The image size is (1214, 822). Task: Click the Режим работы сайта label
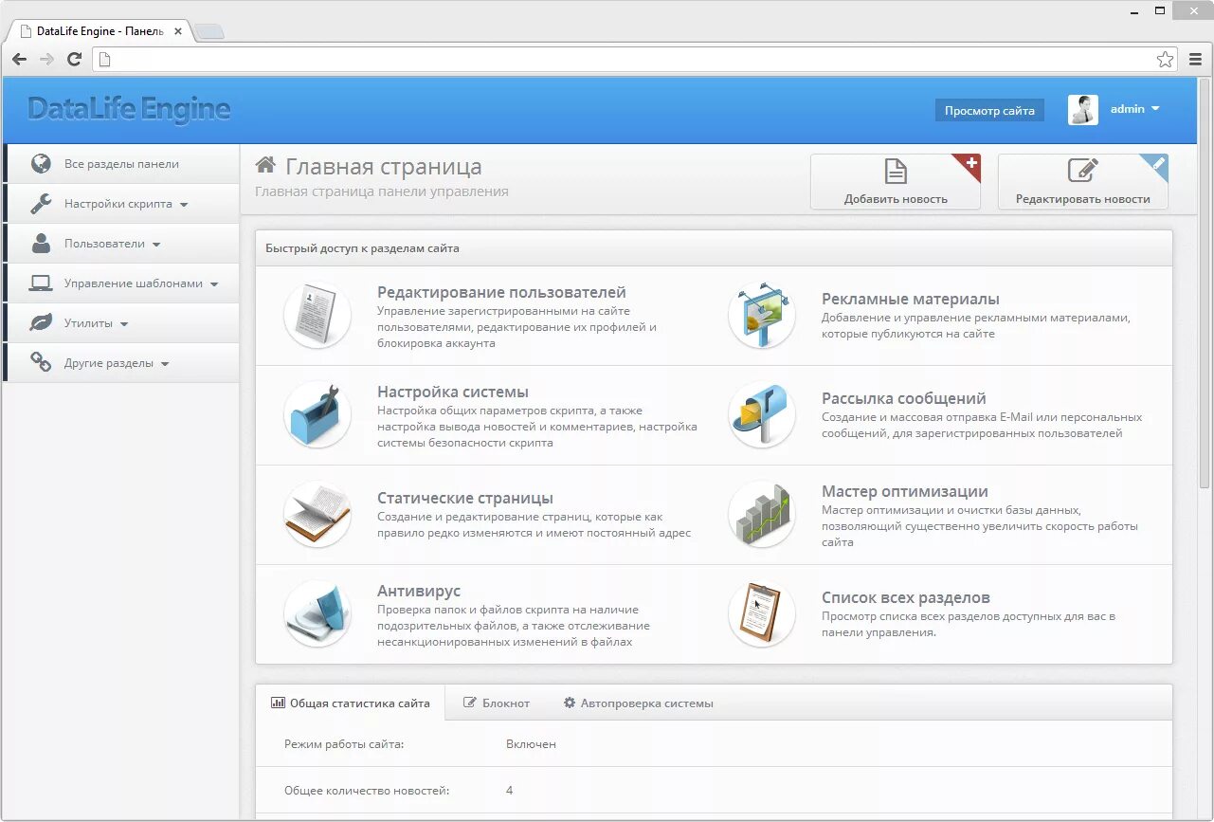coord(344,744)
